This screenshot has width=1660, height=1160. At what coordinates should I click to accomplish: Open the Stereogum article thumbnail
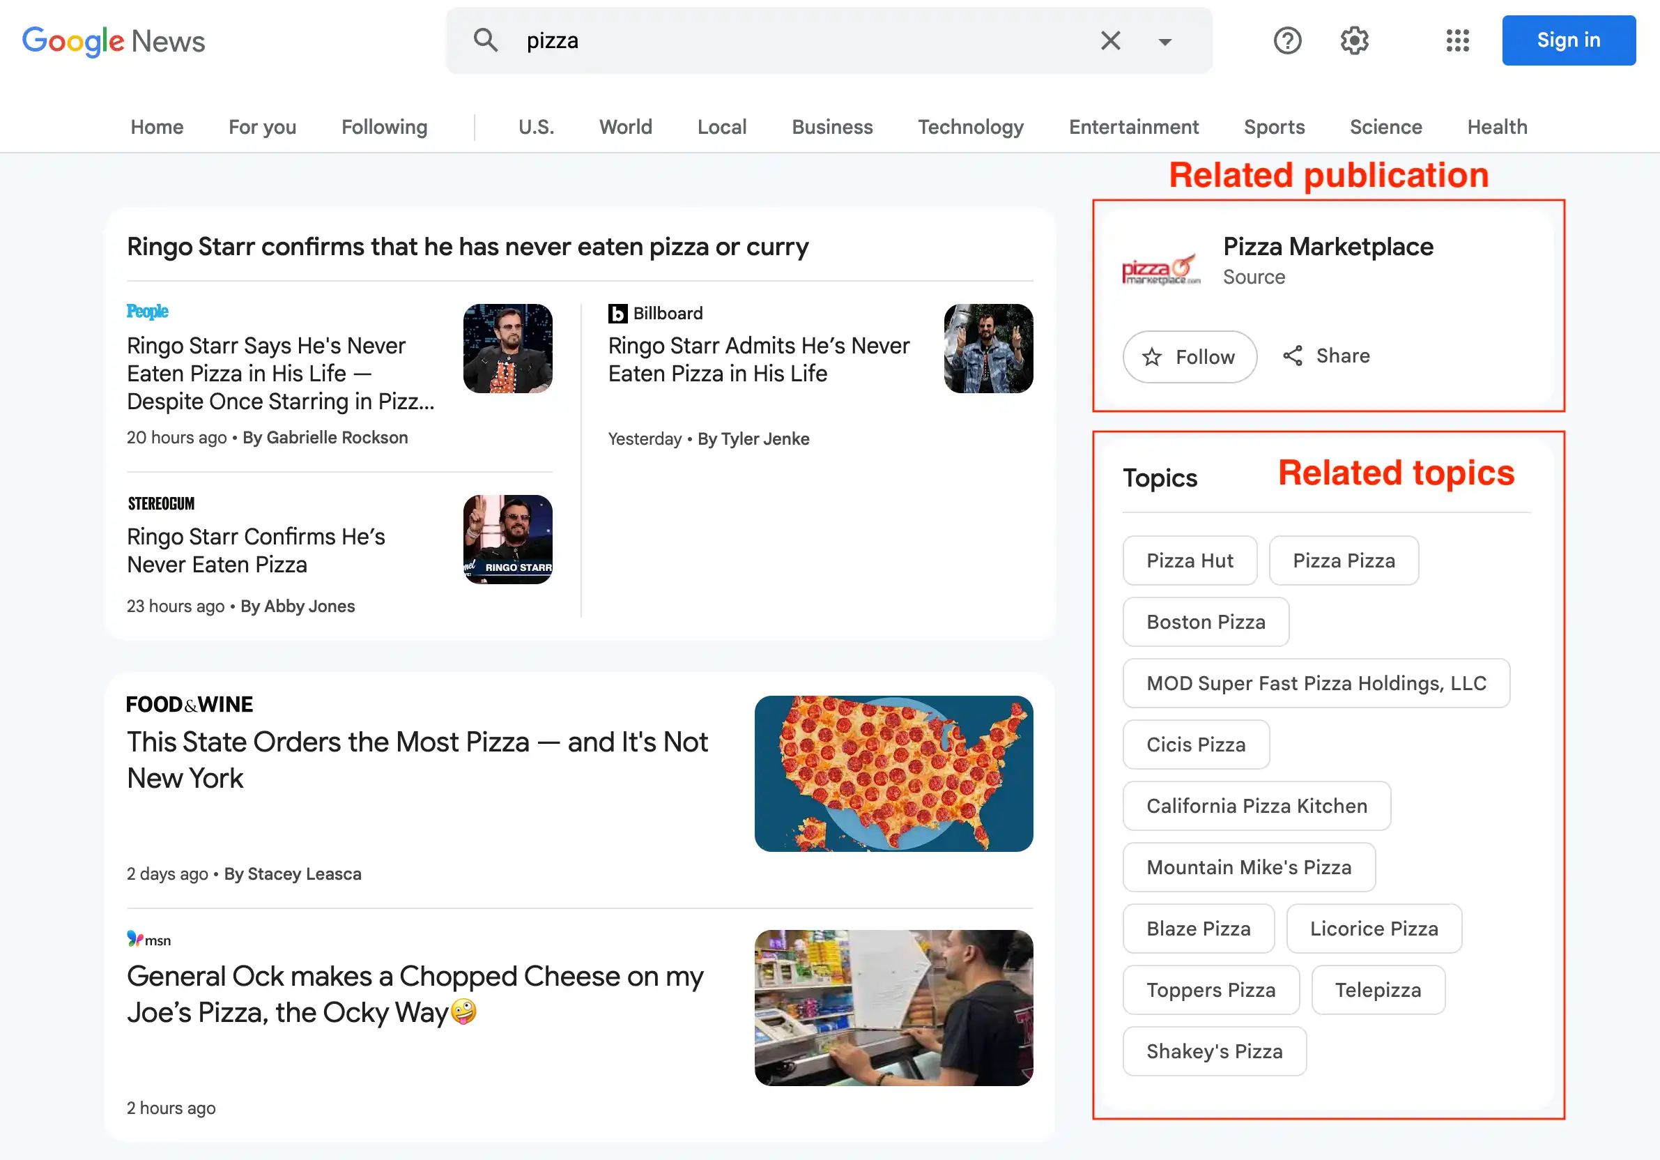(x=507, y=540)
